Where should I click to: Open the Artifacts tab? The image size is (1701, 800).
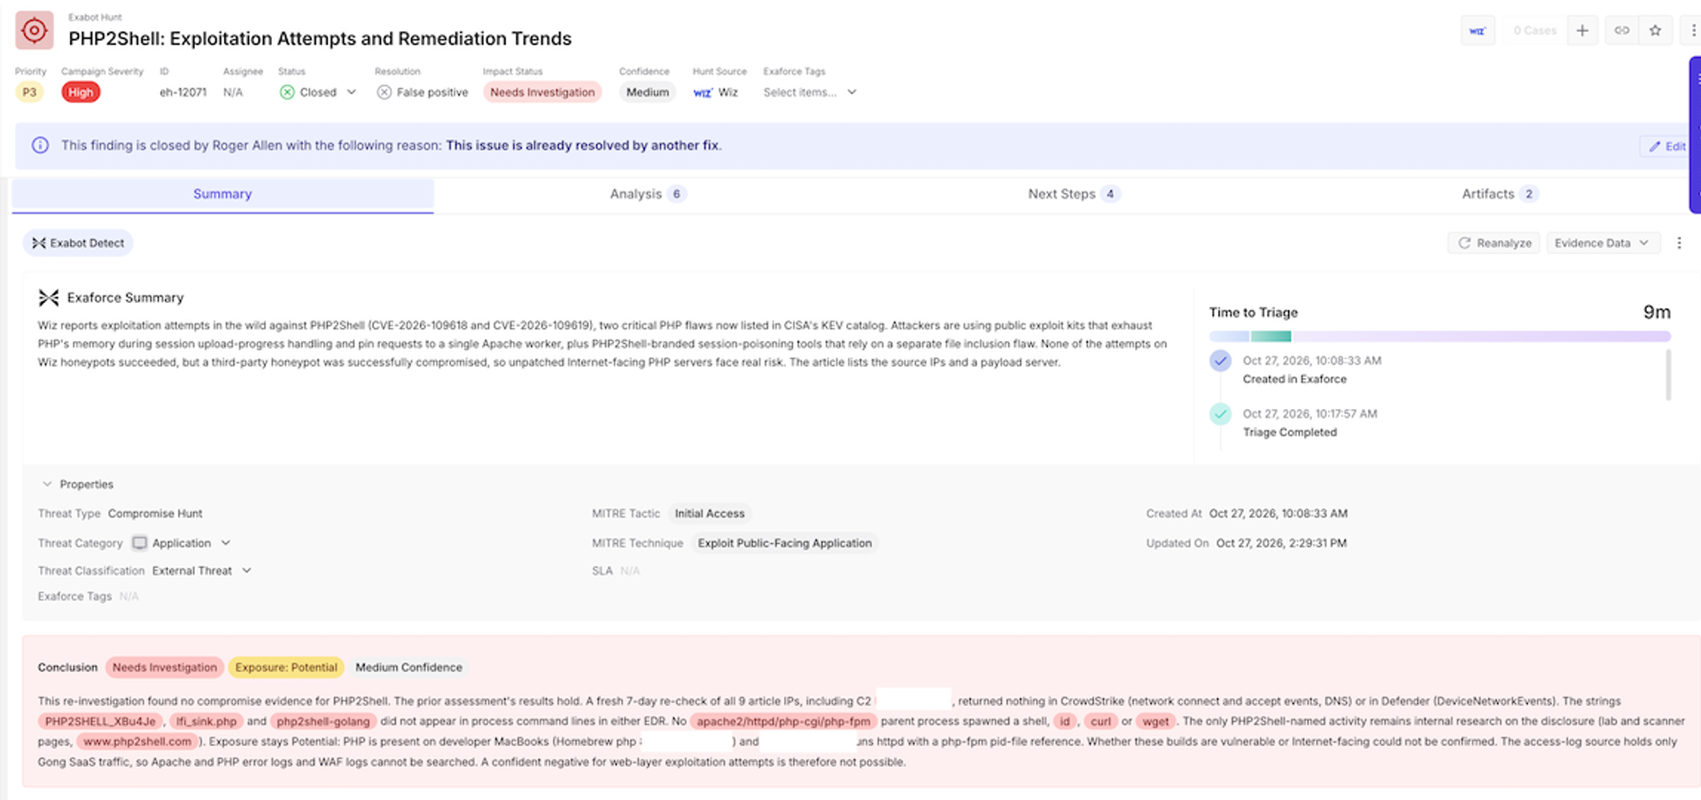(x=1499, y=194)
